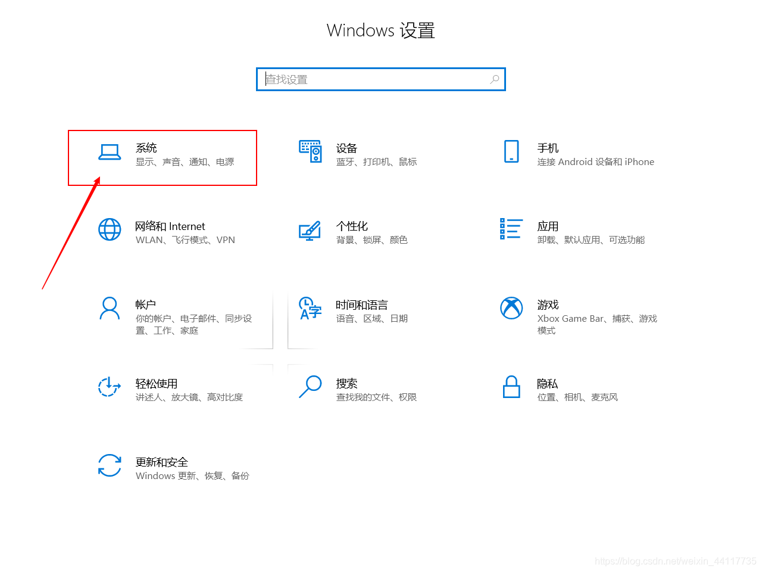Click the WLAN、飞行模式、VPN subtitle
Screen dimensions: 762x572
pos(186,240)
